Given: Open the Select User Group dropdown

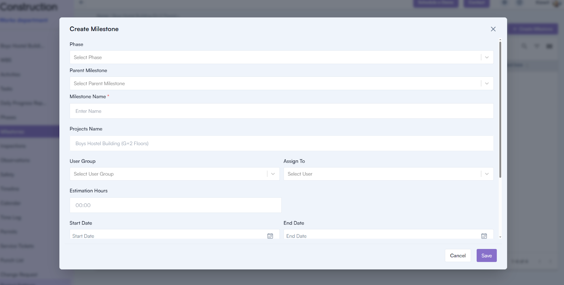Looking at the screenshot, I should tap(169, 174).
